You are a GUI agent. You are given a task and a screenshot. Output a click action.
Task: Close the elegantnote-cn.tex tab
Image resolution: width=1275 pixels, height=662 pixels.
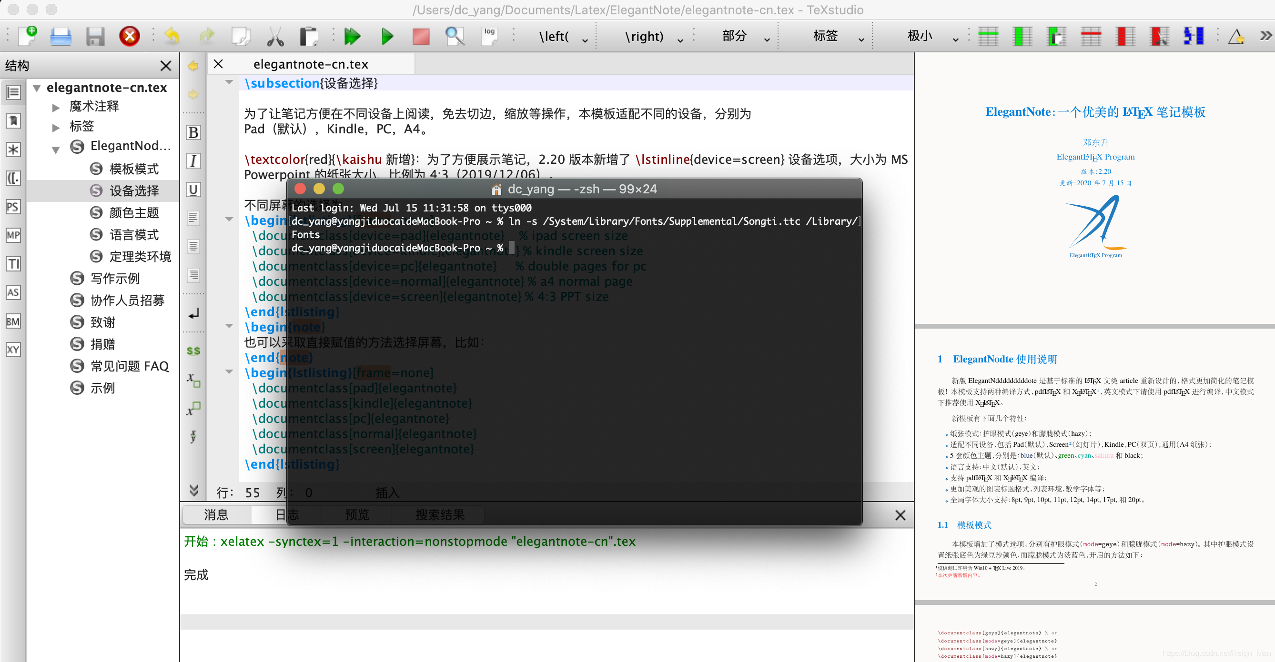tap(218, 64)
